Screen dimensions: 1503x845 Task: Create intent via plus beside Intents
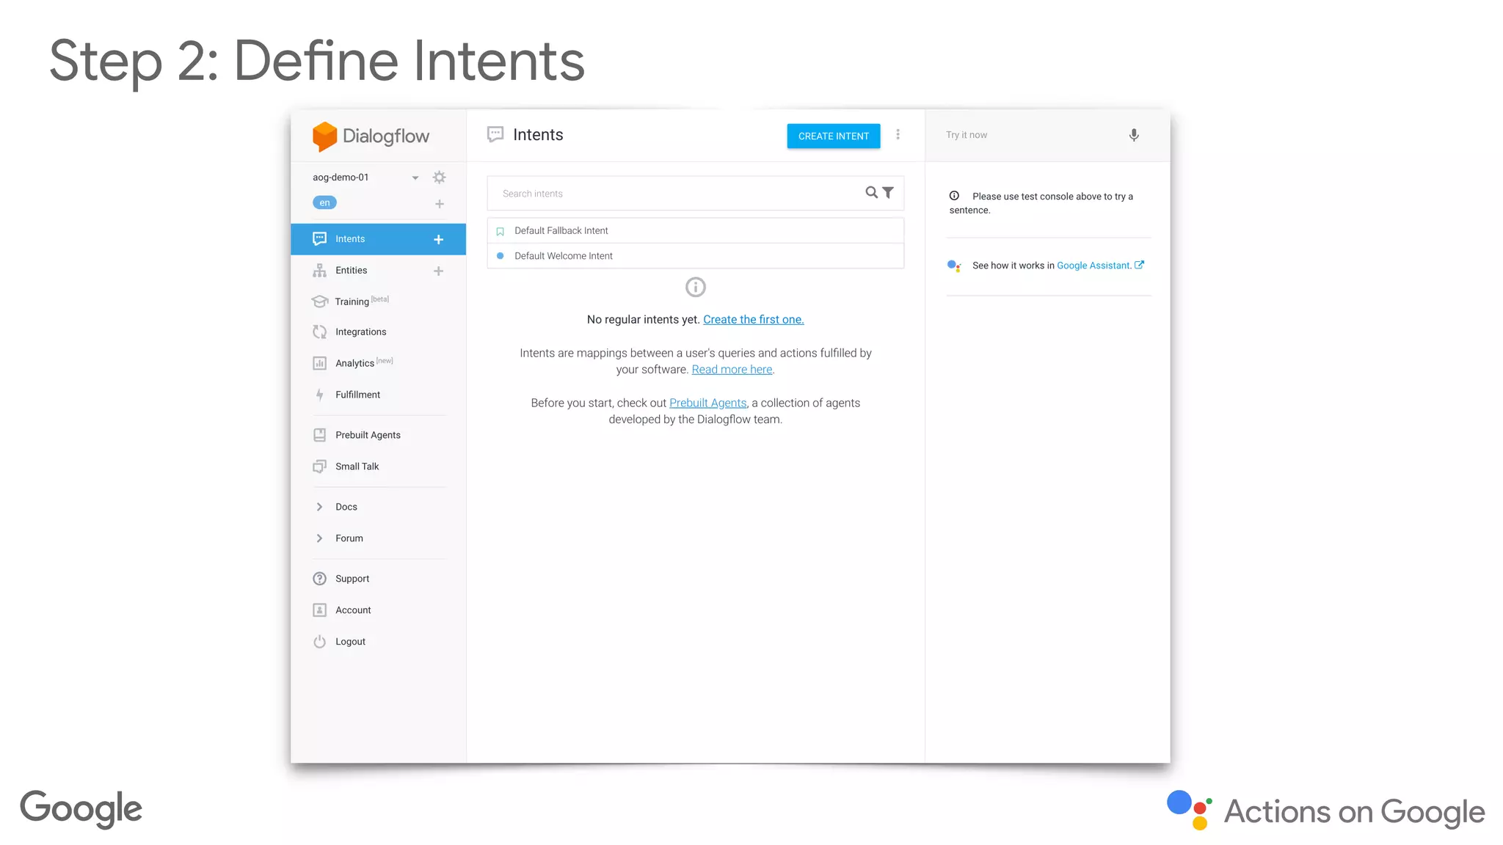pos(438,239)
